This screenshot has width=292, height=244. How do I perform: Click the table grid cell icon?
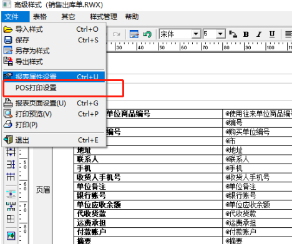tap(11, 219)
